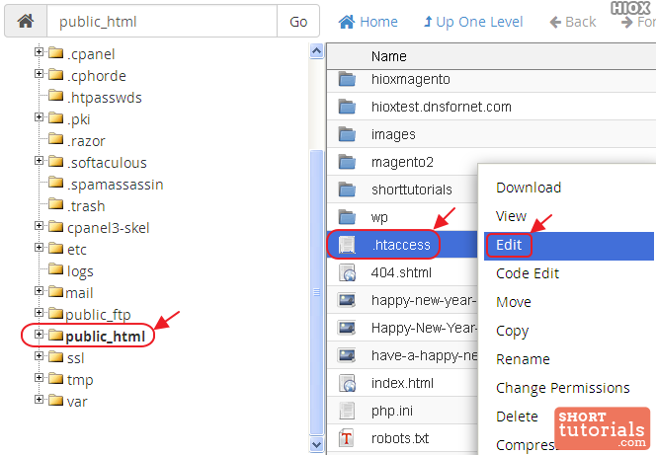656x455 pixels.
Task: Expand the tmp folder node
Action: [39, 378]
